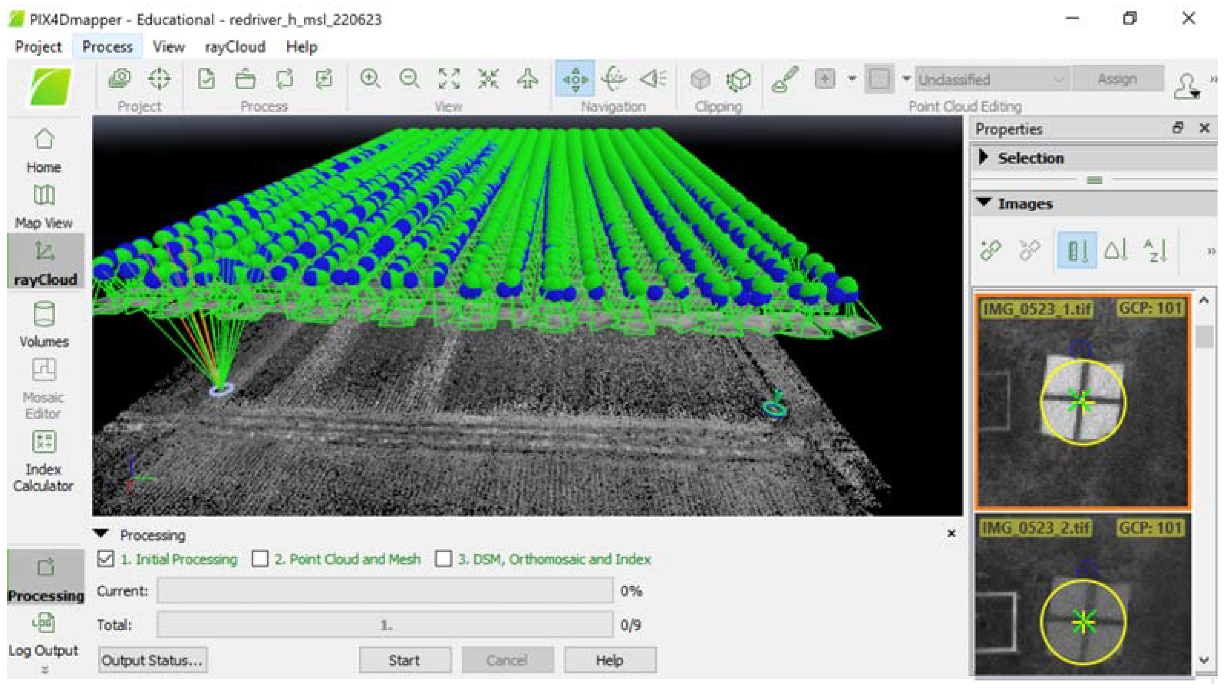
Task: Open the Unclassified point class dropdown
Action: [992, 79]
